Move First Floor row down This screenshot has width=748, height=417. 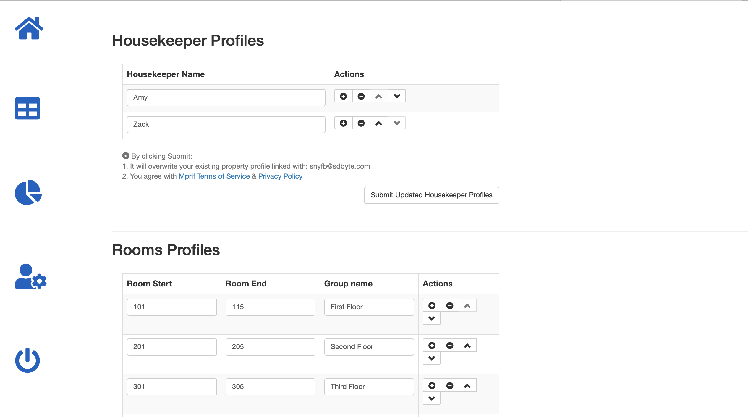[432, 319]
